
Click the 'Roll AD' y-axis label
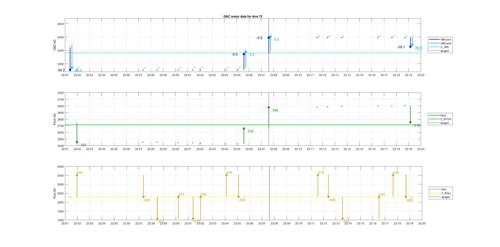point(55,194)
